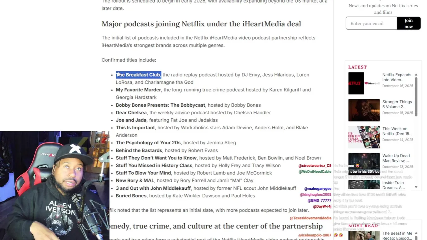Click the Confirmed titles include text
The image size is (427, 240).
click(x=129, y=60)
